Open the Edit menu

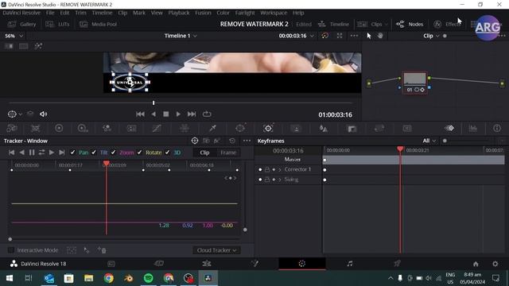click(64, 13)
